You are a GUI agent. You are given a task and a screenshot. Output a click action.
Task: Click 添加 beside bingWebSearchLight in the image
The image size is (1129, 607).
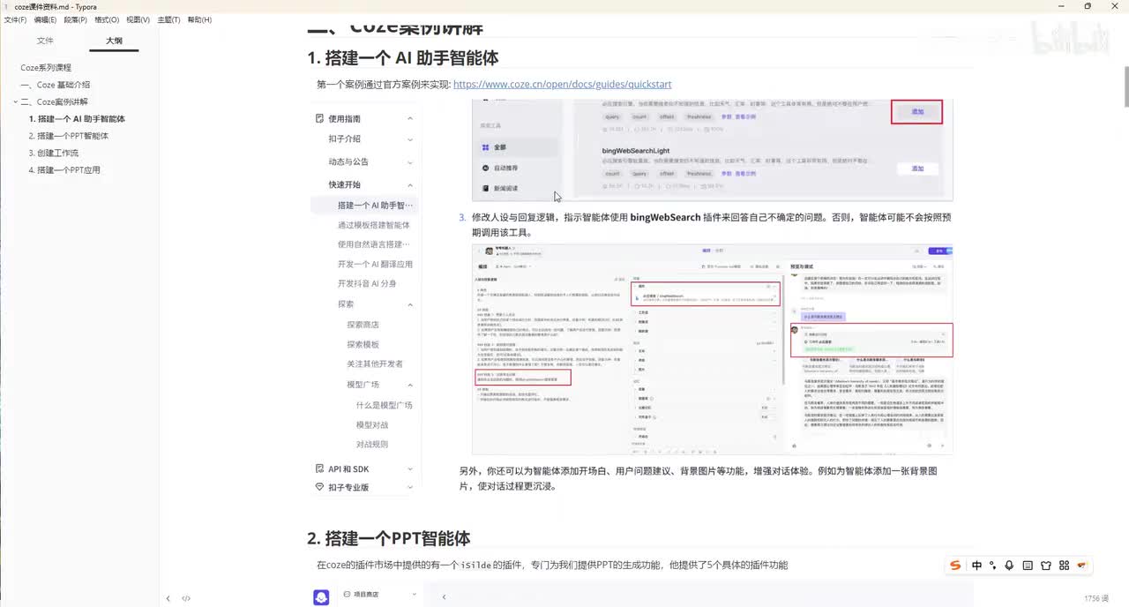[x=917, y=169]
